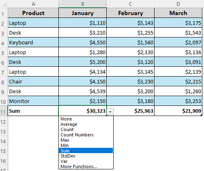Select the $5,143 cell
This screenshot has width=204, height=171.
[130, 23]
